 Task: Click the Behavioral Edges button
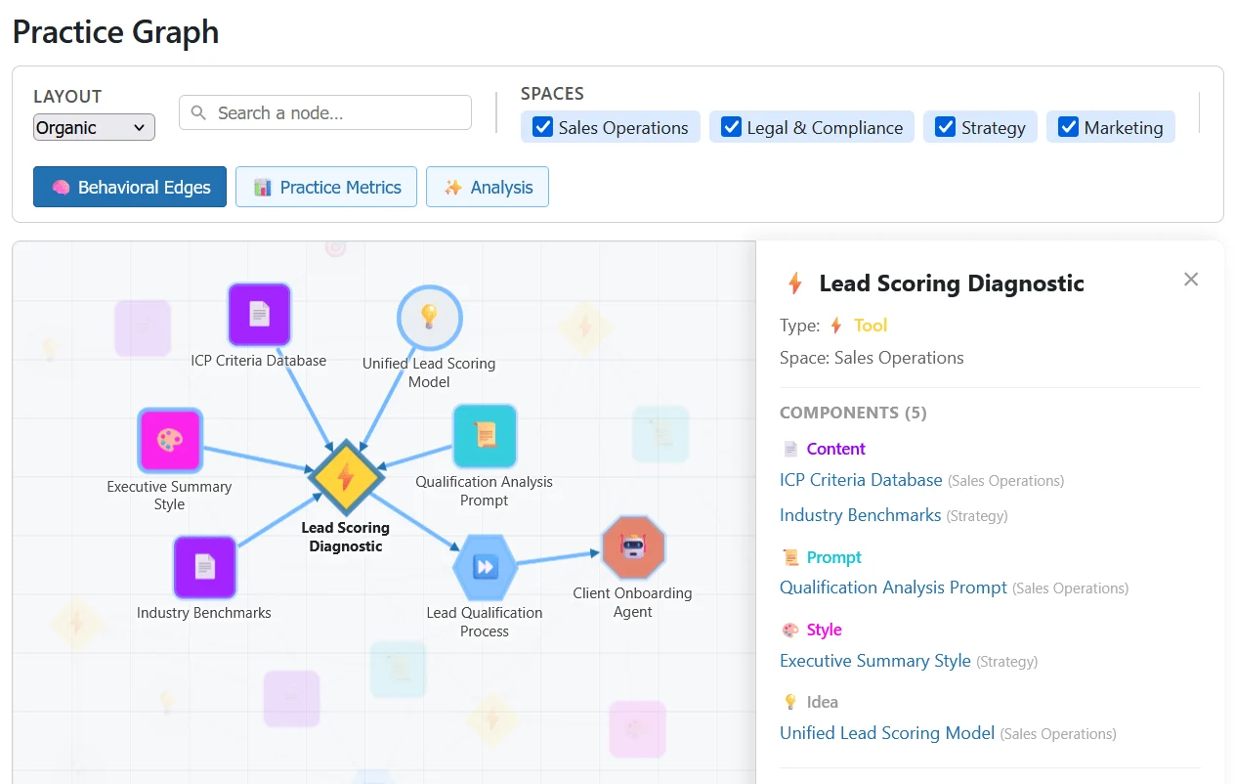pos(130,187)
